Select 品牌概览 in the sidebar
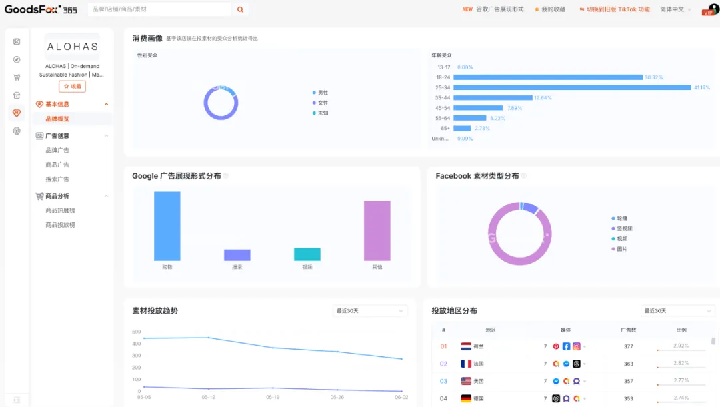 click(x=57, y=119)
